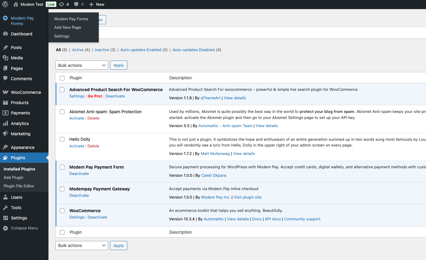Open the Dashboard gauge icon
The image size is (426, 260).
(5, 34)
